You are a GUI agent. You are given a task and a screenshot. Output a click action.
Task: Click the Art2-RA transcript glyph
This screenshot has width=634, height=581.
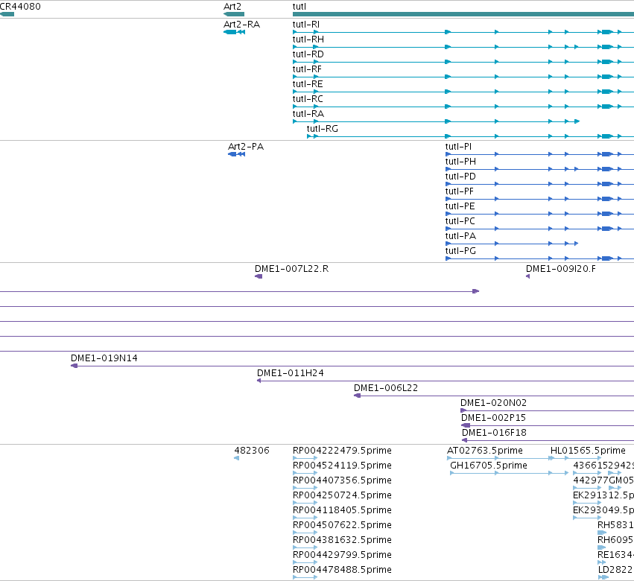(234, 32)
